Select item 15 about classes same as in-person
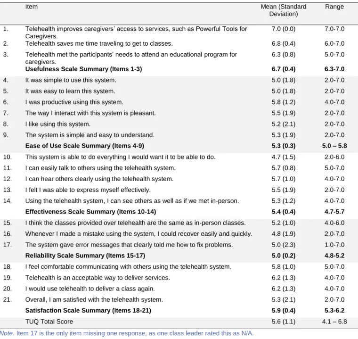This screenshot has width=358, height=339. [135, 223]
